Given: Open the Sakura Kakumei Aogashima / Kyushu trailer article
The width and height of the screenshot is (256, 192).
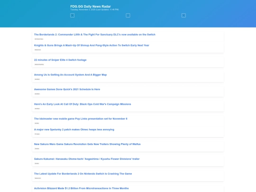Looking at the screenshot, I should coord(87,159).
